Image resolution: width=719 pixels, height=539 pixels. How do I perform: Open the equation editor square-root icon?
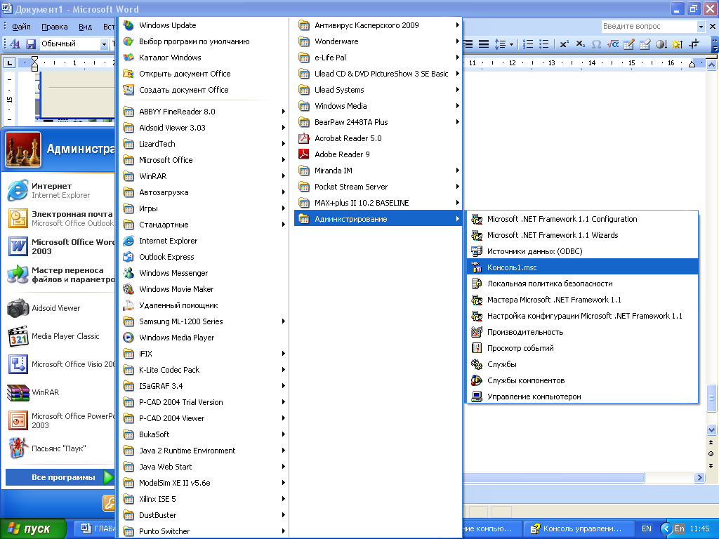pos(612,44)
